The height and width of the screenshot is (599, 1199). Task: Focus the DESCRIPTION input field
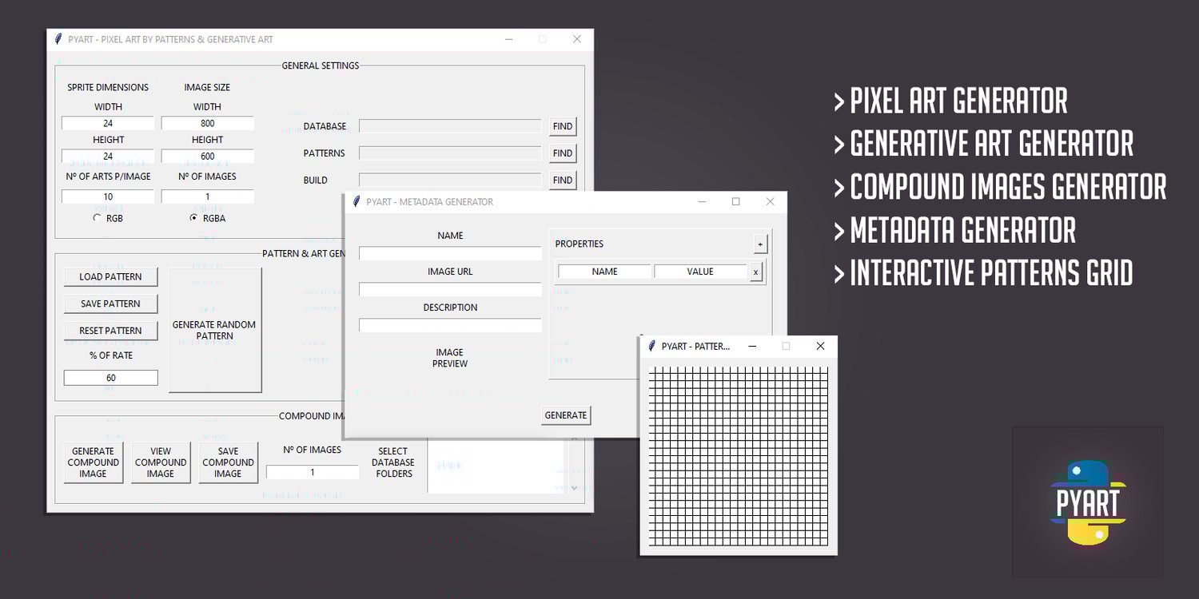450,325
